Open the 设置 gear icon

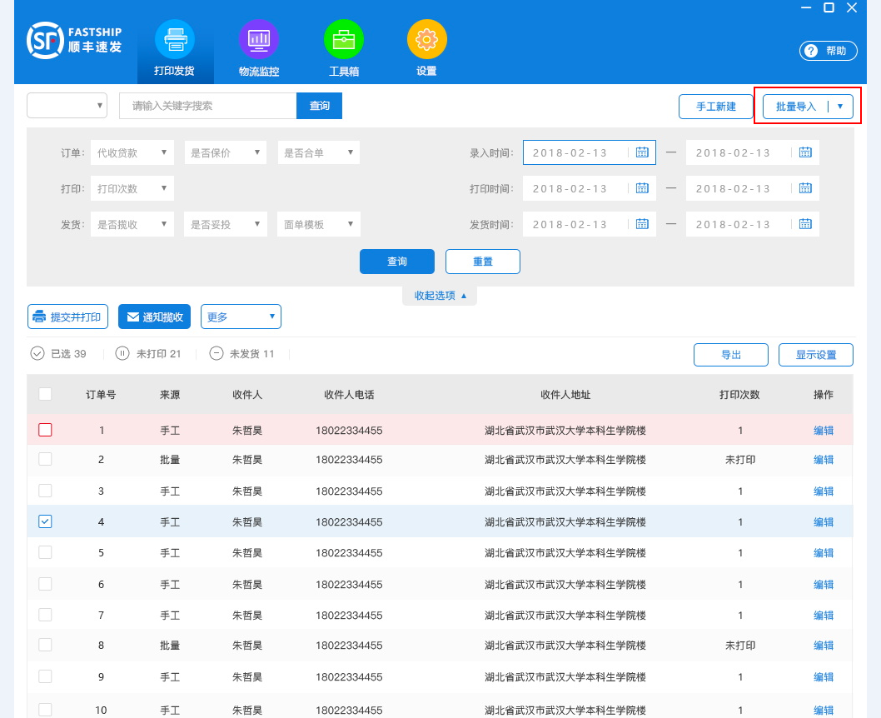(x=426, y=40)
